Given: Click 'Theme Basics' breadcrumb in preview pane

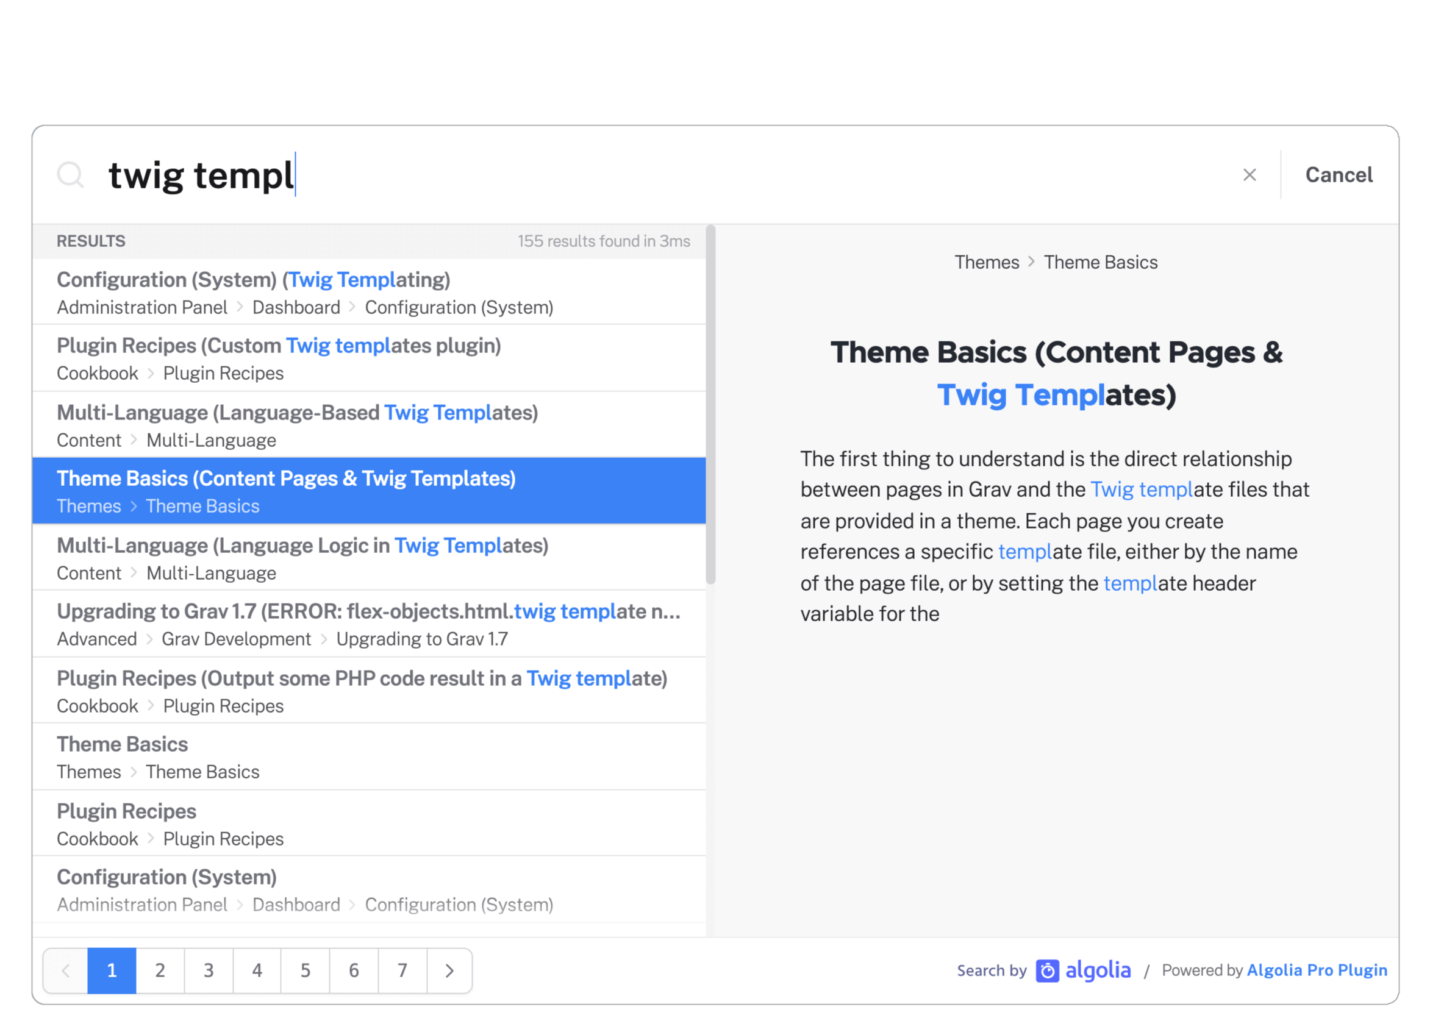Looking at the screenshot, I should click(1100, 262).
